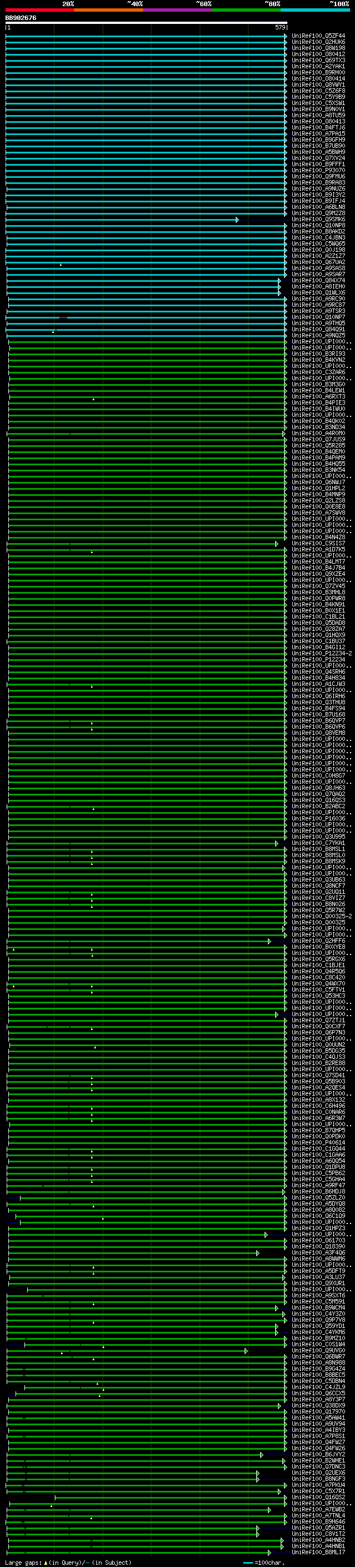Select the UniRef100_Q0CXF7 label
Screen dimensions: 355x1567
pyautogui.click(x=318, y=1026)
